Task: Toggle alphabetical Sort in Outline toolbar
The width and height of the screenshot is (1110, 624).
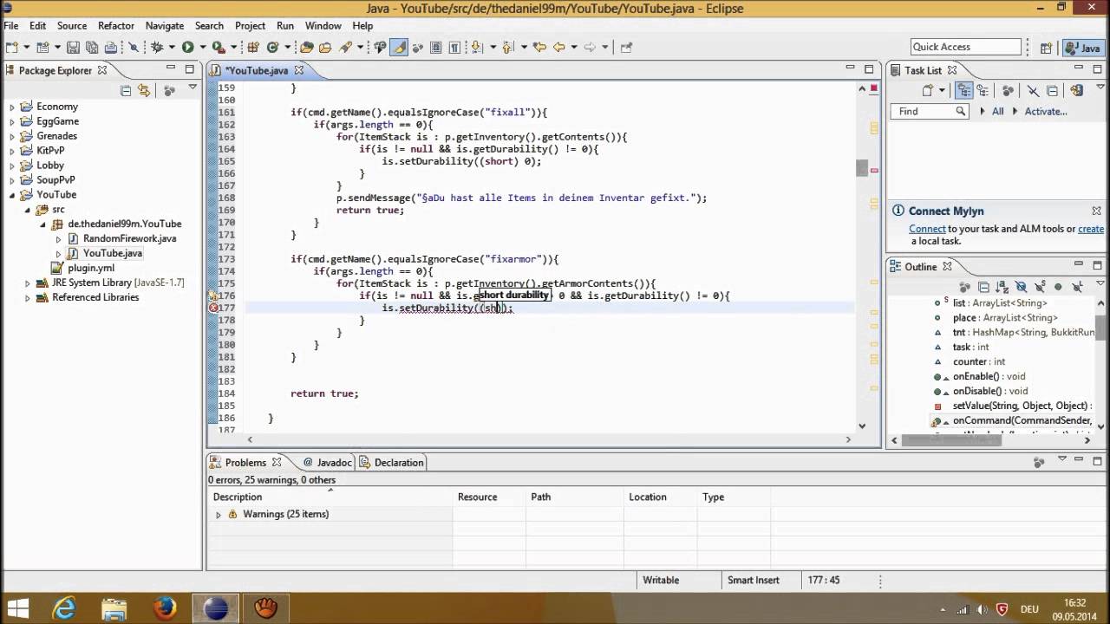Action: pos(1002,287)
